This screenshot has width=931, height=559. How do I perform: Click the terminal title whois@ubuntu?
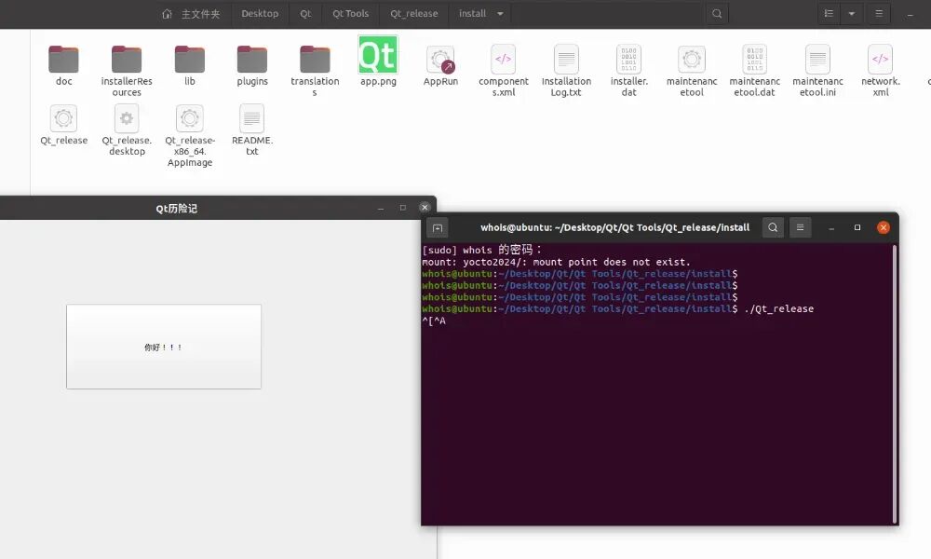[x=614, y=227]
